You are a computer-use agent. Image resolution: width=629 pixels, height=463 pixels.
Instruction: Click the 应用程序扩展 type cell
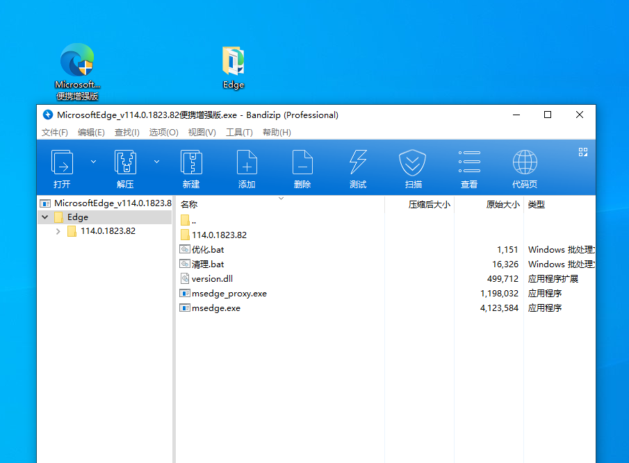553,279
